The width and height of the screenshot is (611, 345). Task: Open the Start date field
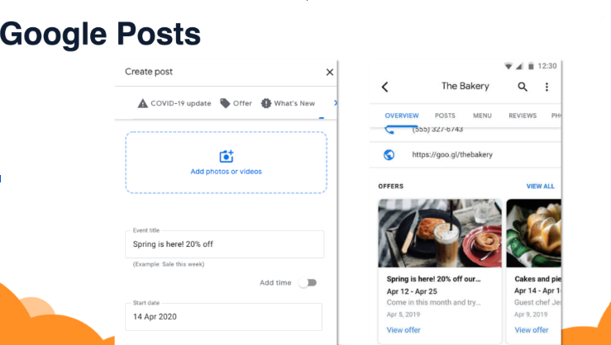click(x=224, y=317)
